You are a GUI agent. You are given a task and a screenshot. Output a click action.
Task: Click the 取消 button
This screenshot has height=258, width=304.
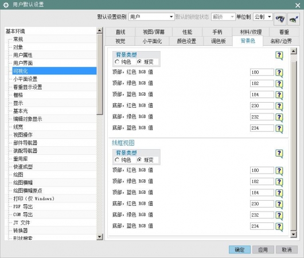(287, 249)
